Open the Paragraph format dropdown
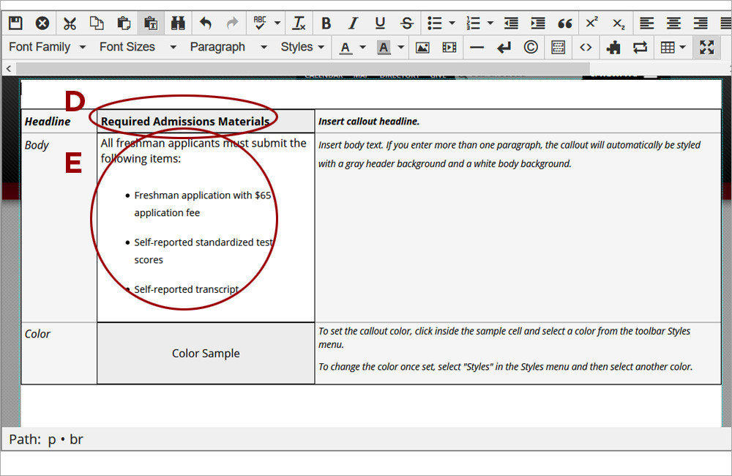Screen dimensions: 732x476 227,47
